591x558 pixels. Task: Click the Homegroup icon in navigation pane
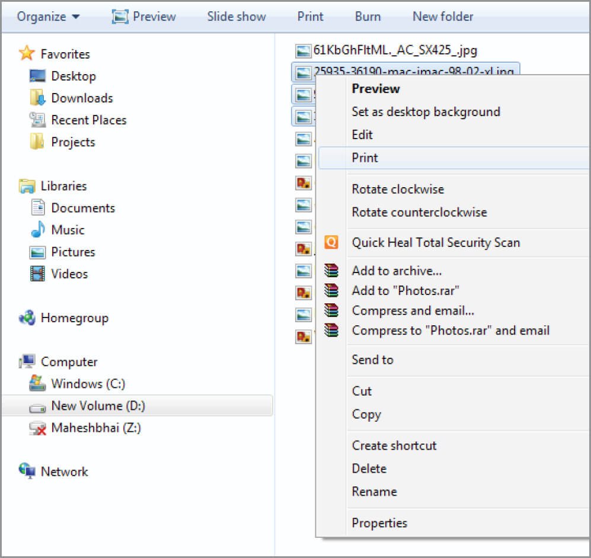pos(27,318)
